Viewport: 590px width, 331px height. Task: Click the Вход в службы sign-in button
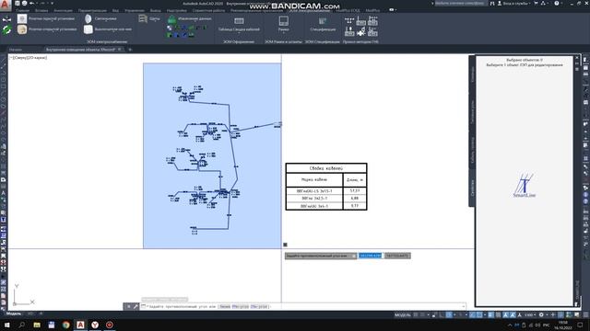pos(515,3)
